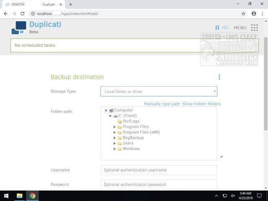This screenshot has width=268, height=201.
Task: Click the Password input field
Action: 159,184
